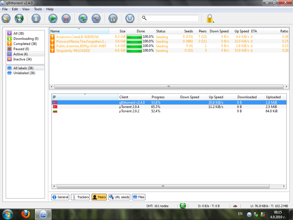
Task: Select the Inactive (34) filter
Action: [x=25, y=59]
